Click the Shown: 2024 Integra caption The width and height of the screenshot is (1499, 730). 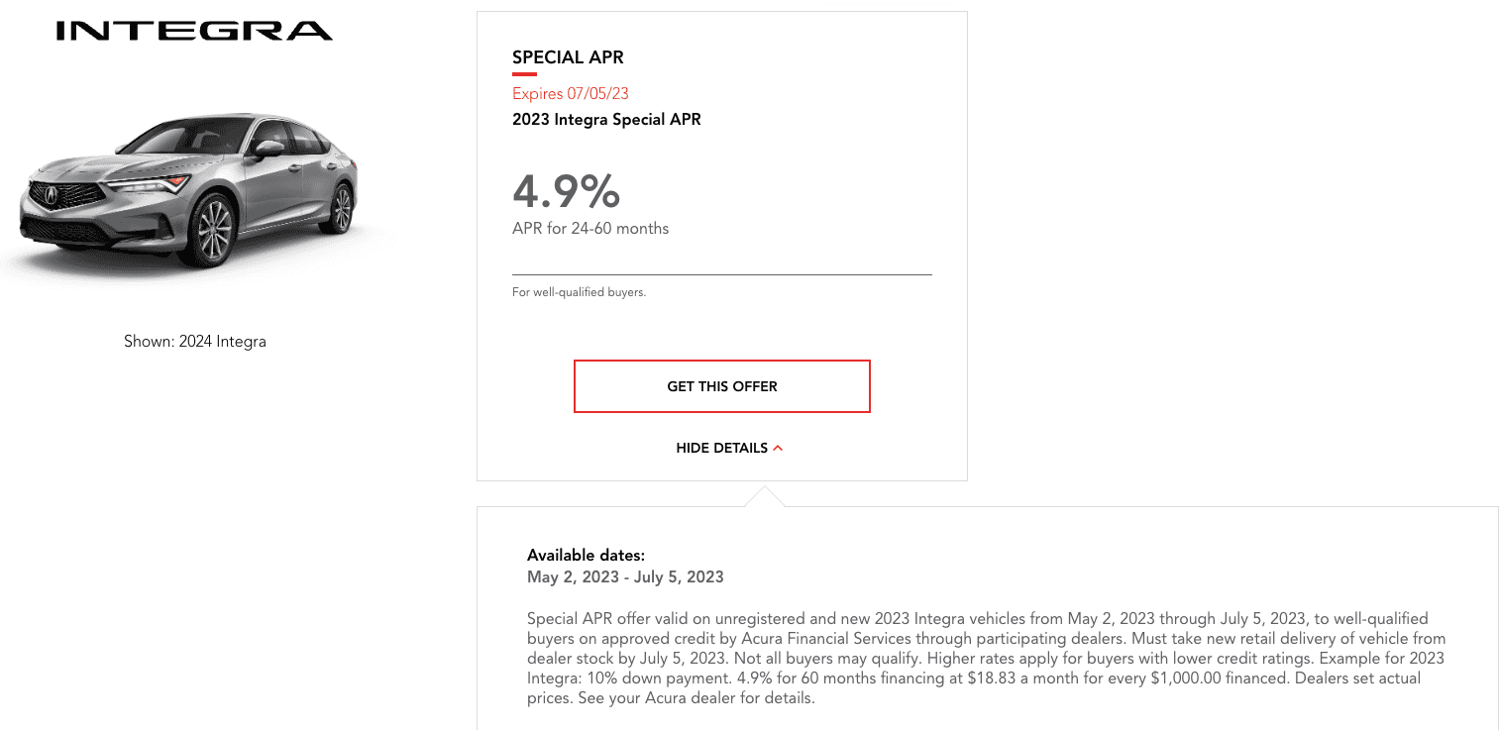tap(194, 342)
